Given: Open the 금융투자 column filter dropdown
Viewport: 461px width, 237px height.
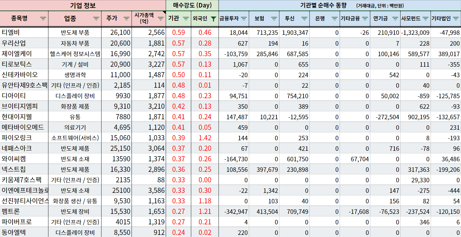Looking at the screenshot, I should [244, 19].
